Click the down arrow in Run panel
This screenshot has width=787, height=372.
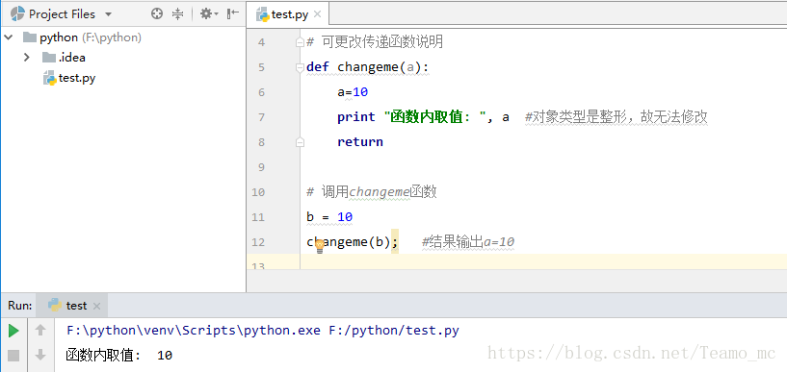(x=40, y=356)
